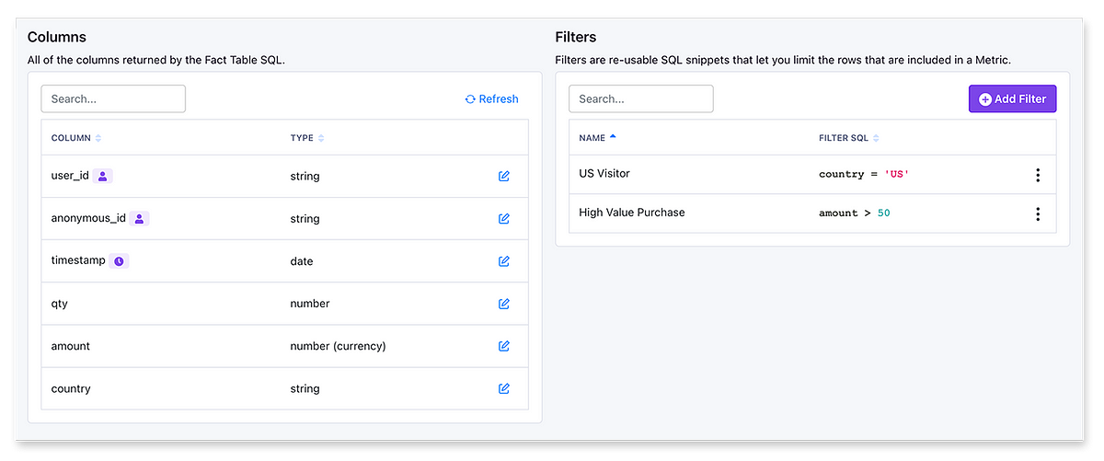Click the user identifier badge on user_id
This screenshot has height=461, width=1104.
coord(103,176)
